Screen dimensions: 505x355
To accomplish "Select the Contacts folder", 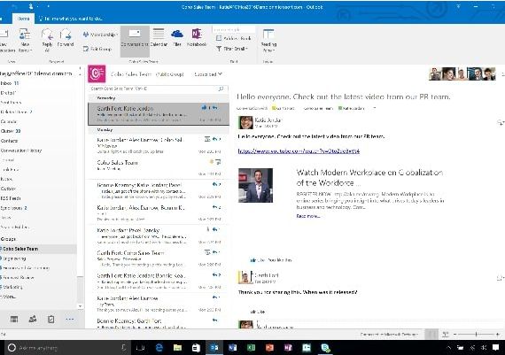I will point(9,141).
